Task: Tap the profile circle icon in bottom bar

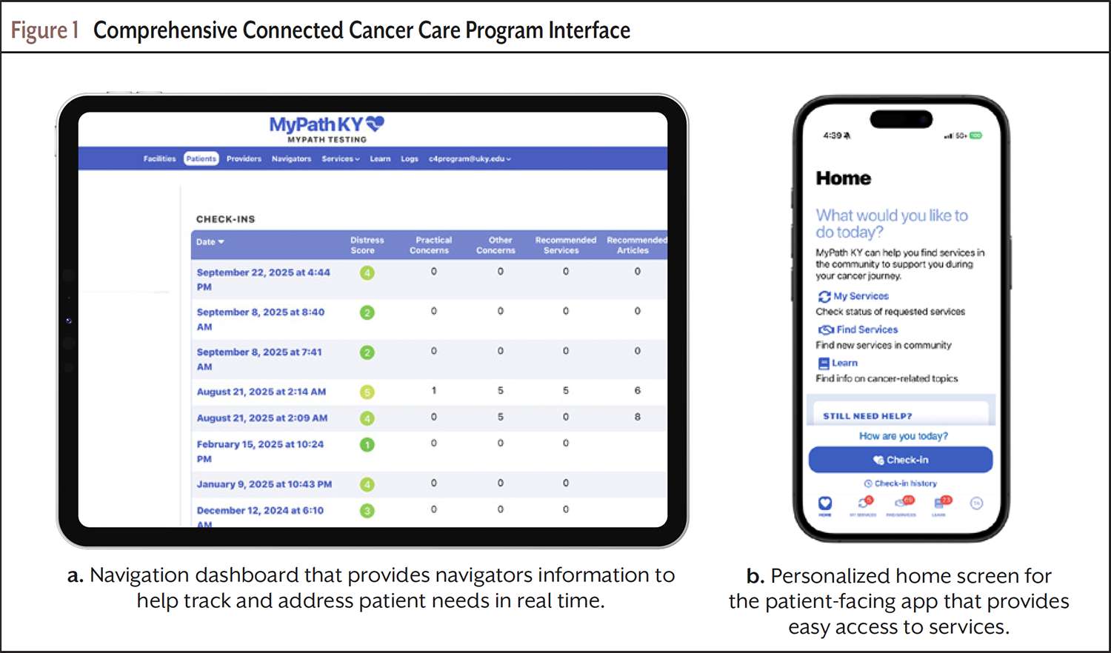Action: click(x=977, y=503)
